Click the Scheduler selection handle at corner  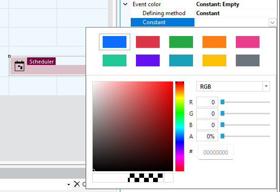click(x=10, y=56)
